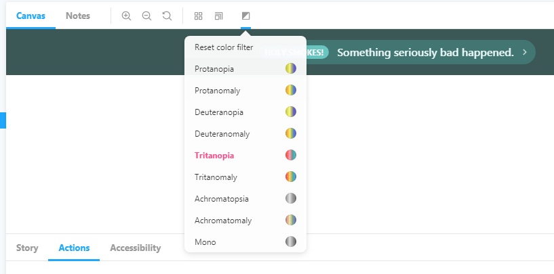The image size is (554, 274).
Task: Click the zoom out magnifier icon
Action: [x=146, y=16]
